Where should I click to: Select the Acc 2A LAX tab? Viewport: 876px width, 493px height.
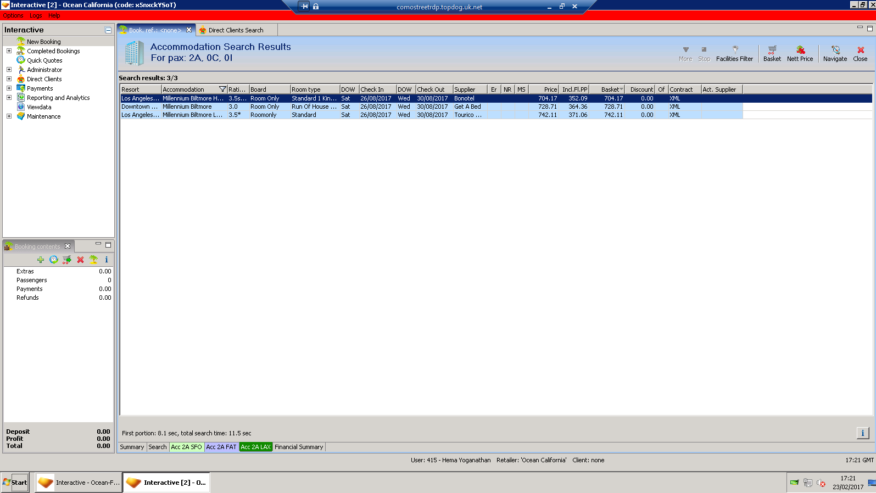click(x=256, y=447)
